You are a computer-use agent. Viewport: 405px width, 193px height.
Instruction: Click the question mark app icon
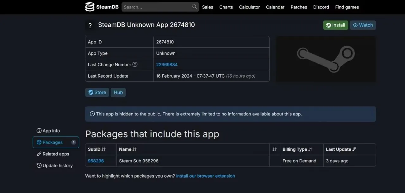[90, 26]
